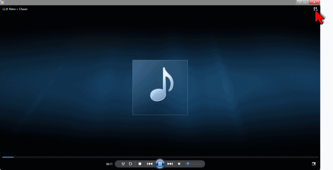Adjust the volume slider
Screen dimensions: 333x170
coord(193,164)
